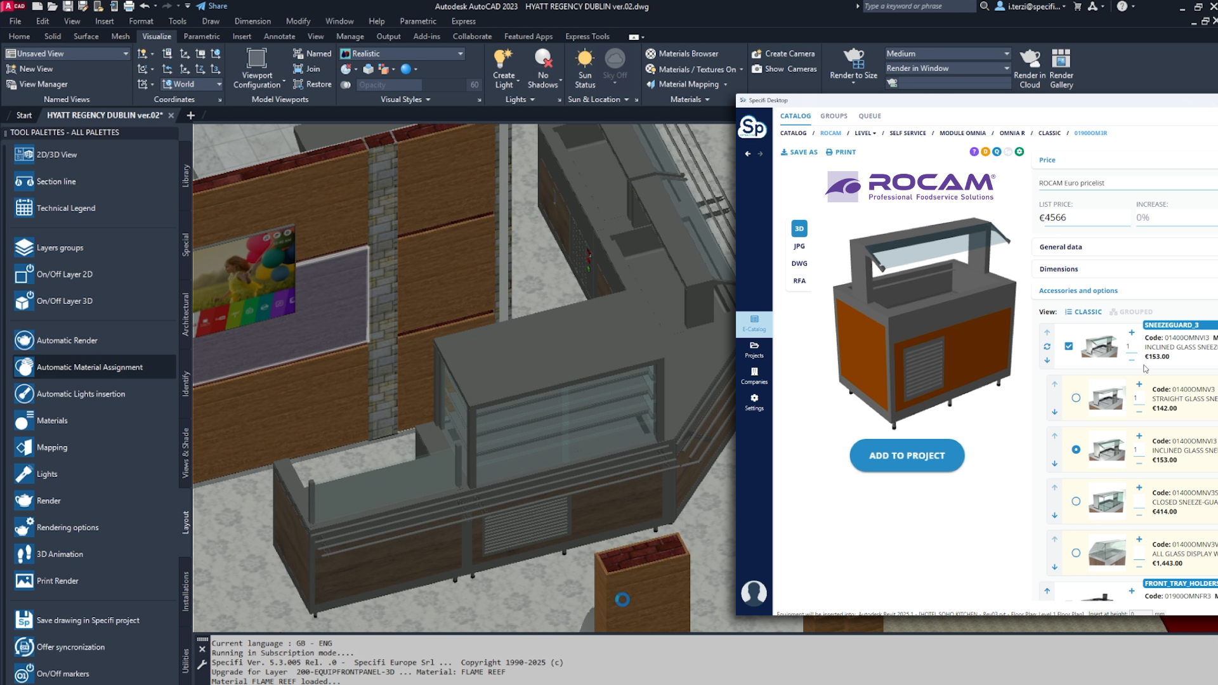Uncheck the SNEEZEGUARD_3 checkbox
This screenshot has height=685, width=1218.
tap(1069, 346)
